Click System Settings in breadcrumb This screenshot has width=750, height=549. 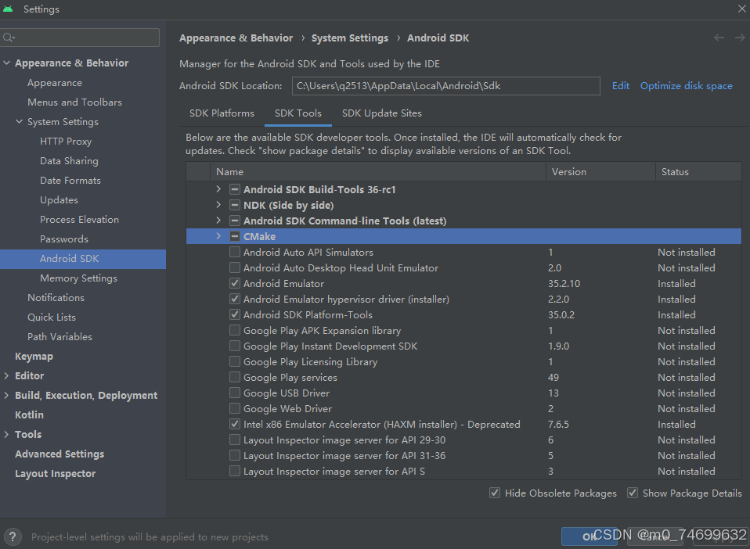350,38
